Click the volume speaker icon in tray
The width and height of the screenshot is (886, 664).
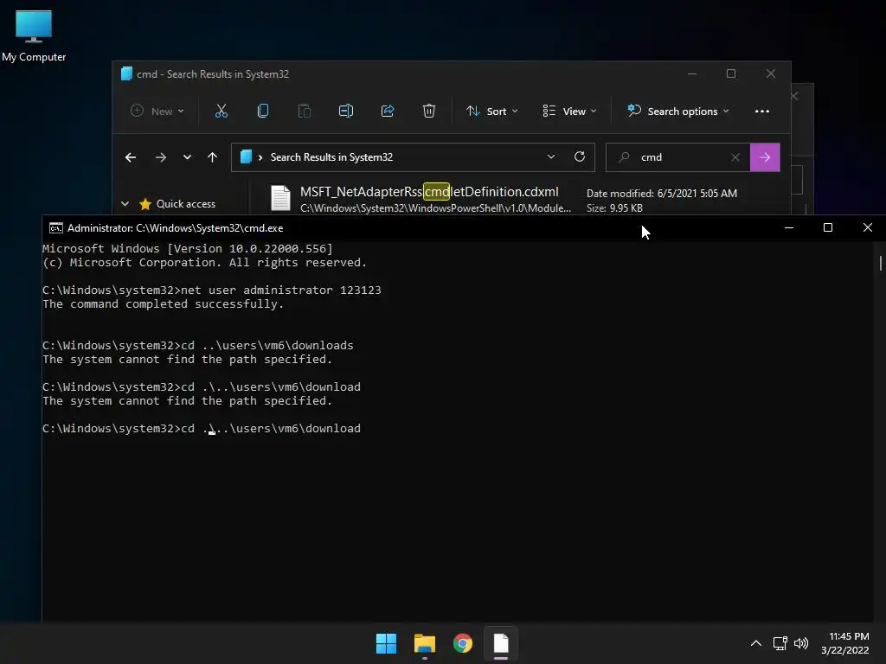click(x=801, y=643)
